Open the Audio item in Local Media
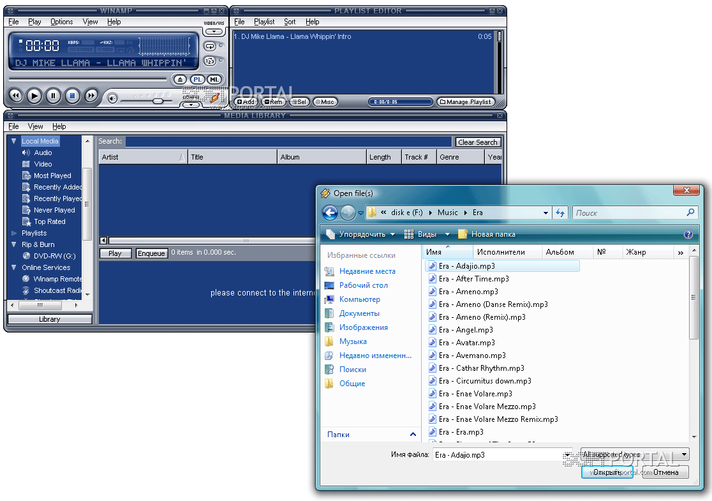 pyautogui.click(x=43, y=153)
